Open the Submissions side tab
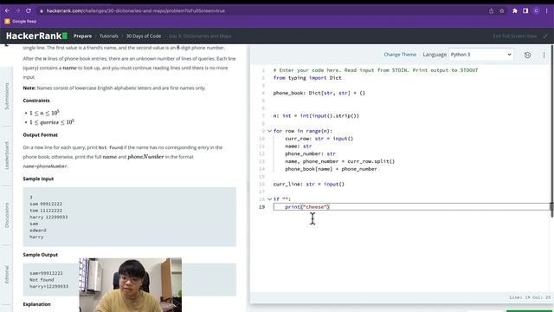The height and width of the screenshot is (312, 554). click(x=7, y=96)
